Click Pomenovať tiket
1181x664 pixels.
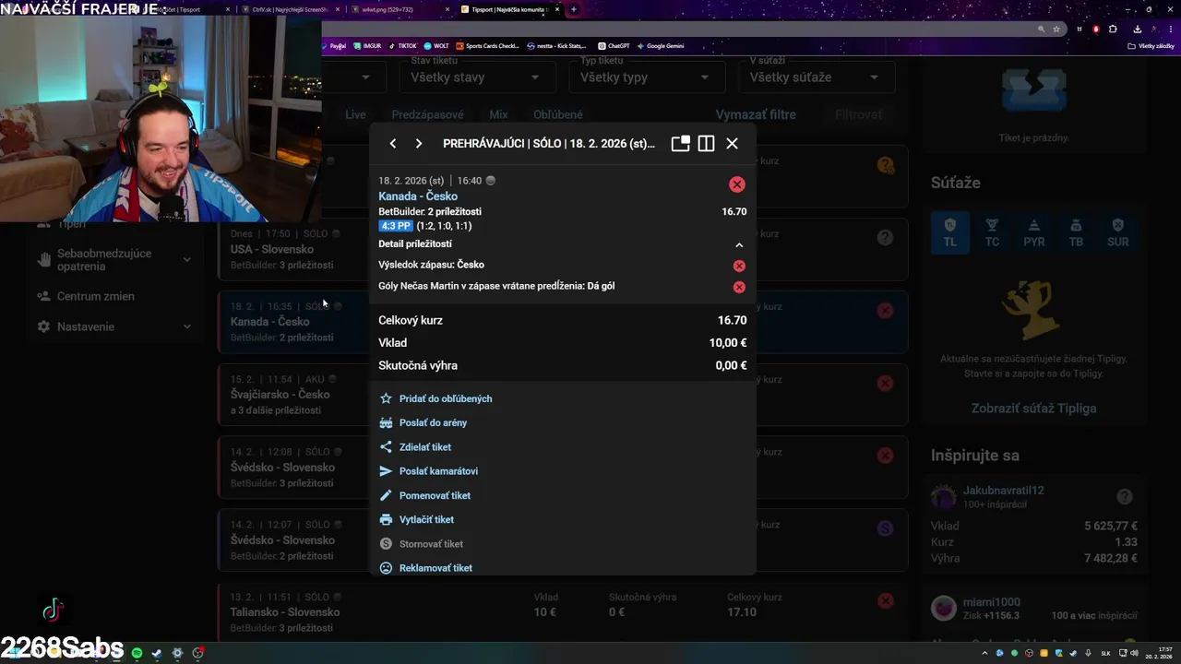[x=435, y=495]
